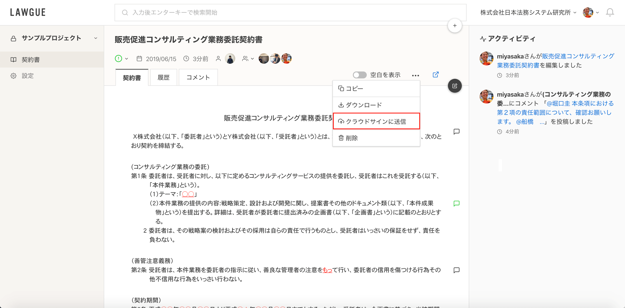Image resolution: width=625 pixels, height=308 pixels.
Task: Click the notification bell icon
Action: click(610, 12)
